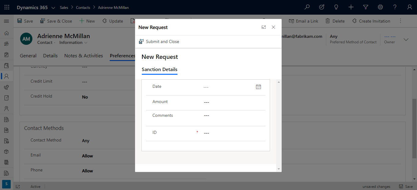The image size is (417, 190).
Task: Collapse the site map with the hamburger icon
Action: [x=6, y=21]
